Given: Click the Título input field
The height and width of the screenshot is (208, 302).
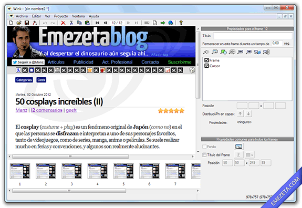Looking at the screenshot, I should [253, 36].
